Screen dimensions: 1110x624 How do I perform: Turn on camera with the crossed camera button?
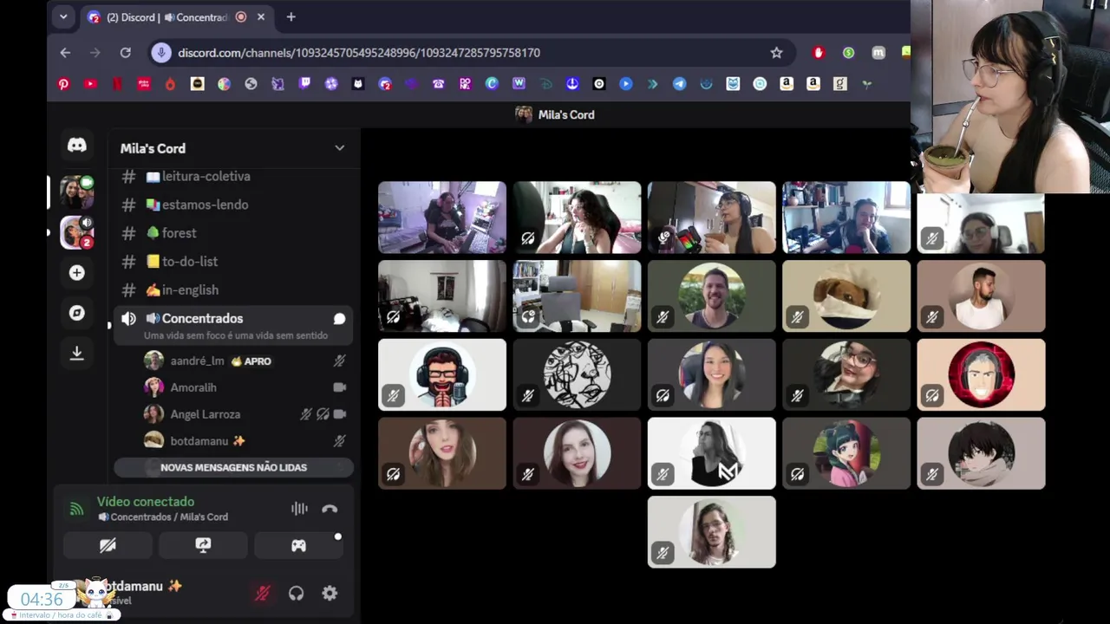pyautogui.click(x=108, y=545)
